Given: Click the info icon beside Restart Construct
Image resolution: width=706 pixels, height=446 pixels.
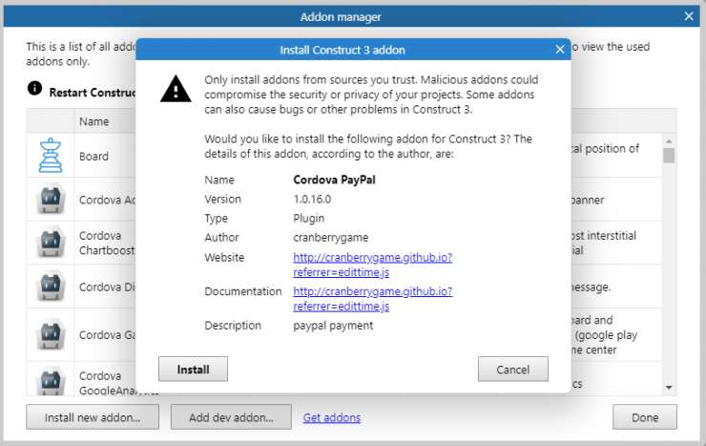Looking at the screenshot, I should point(34,89).
